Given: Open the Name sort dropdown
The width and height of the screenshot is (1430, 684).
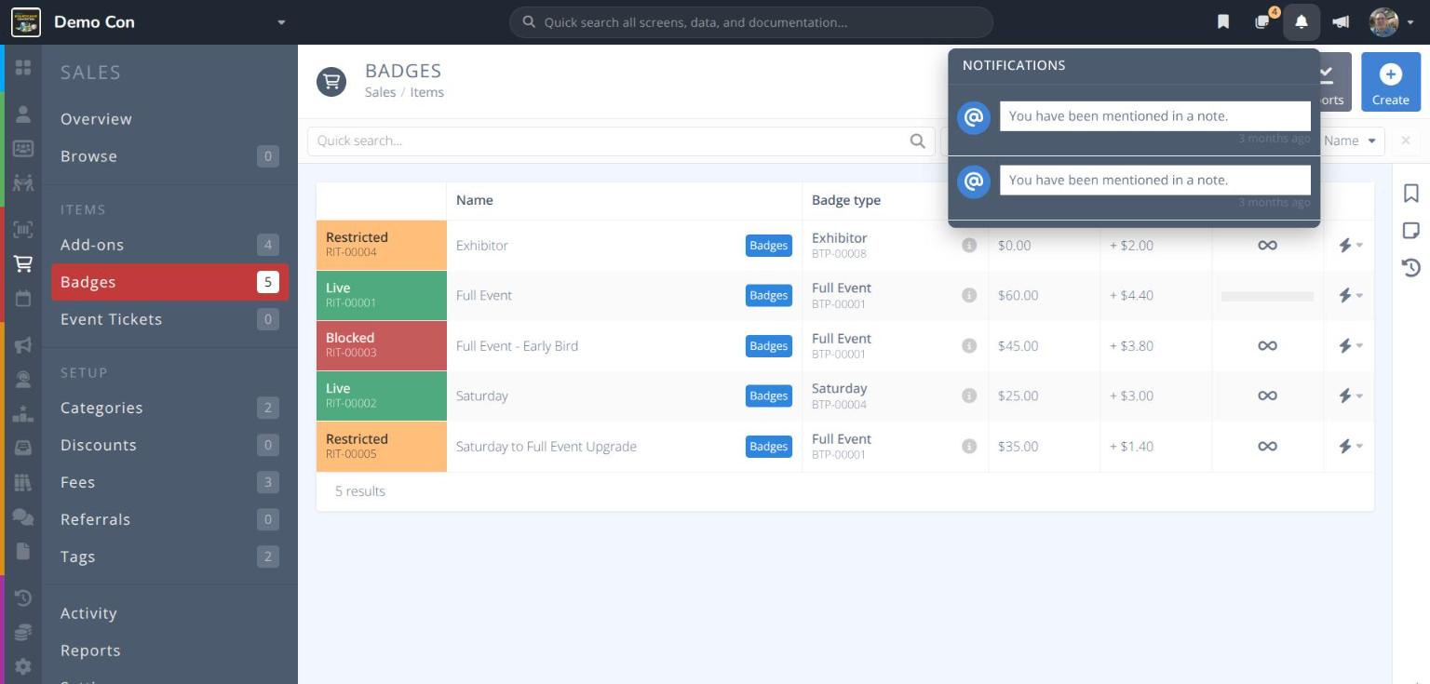Looking at the screenshot, I should click(1350, 141).
